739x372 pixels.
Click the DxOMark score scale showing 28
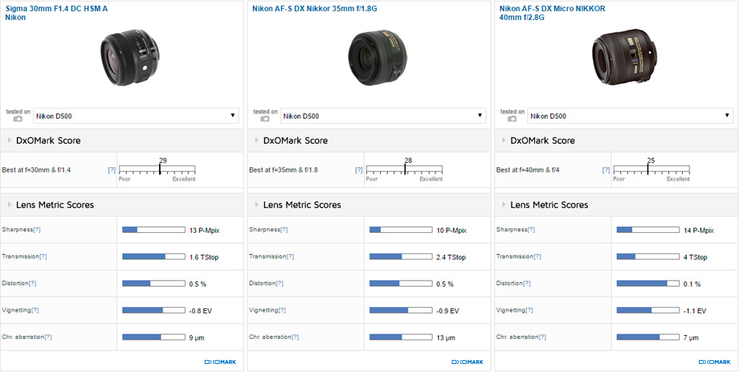click(404, 170)
